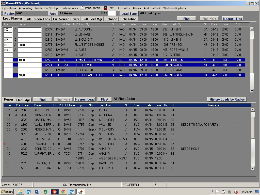Click 'NEEDS HOME' message text
Image resolution: width=260 pixels, height=195 pixels.
tap(190, 149)
